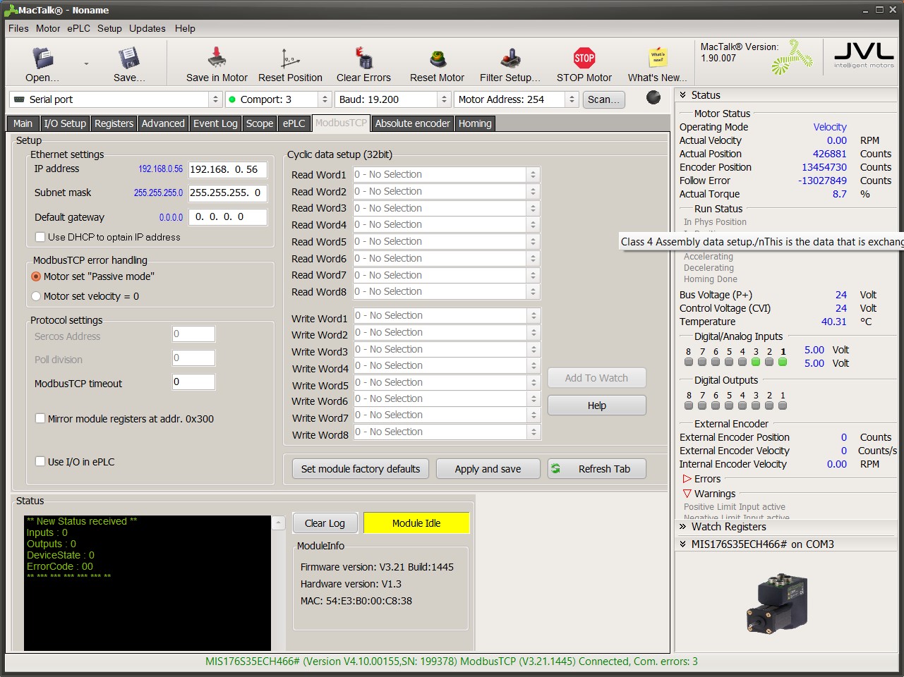This screenshot has width=904, height=677.
Task: Click the green MacTalk version logo
Action: coord(792,58)
